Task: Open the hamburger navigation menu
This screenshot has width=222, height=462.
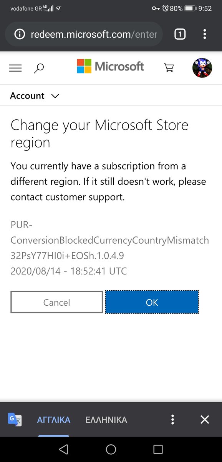Action: pyautogui.click(x=15, y=68)
